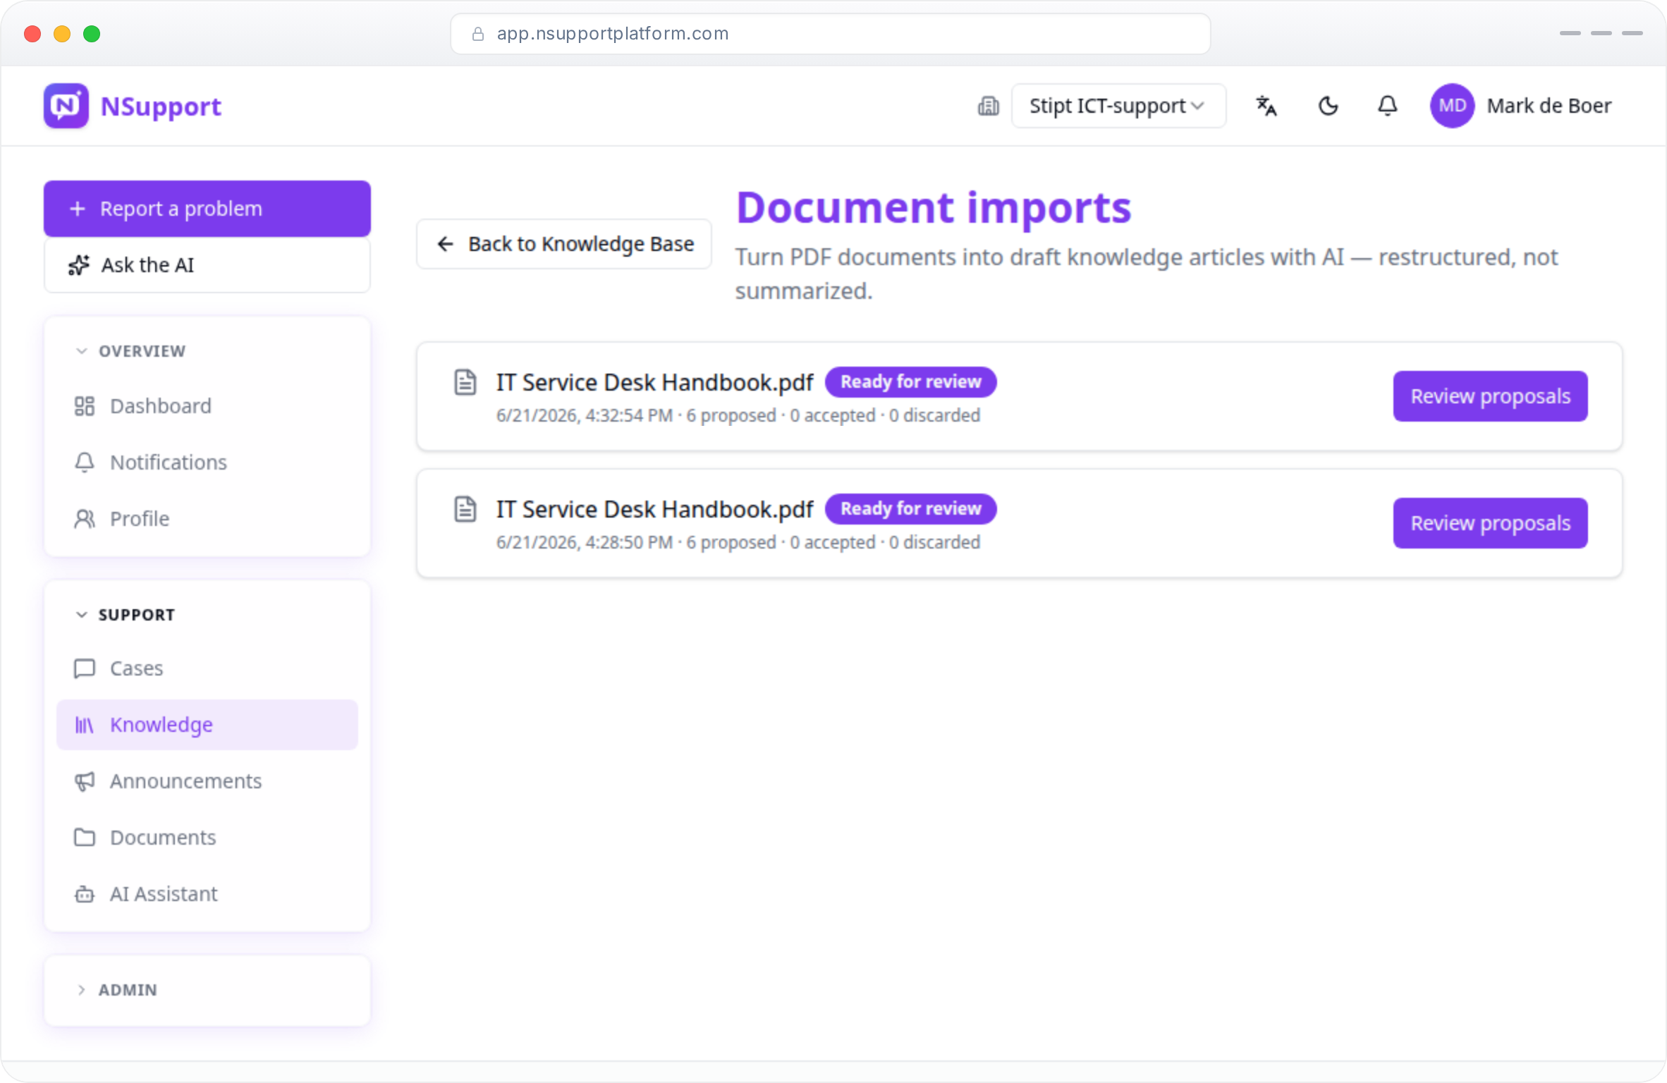
Task: Click the Ask the AI button
Action: (207, 265)
